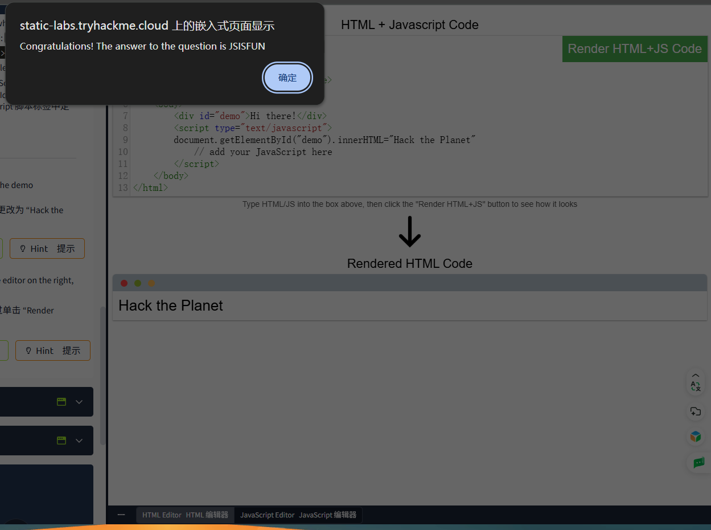Click the rendered "Hack the Planet" text
Image resolution: width=711 pixels, height=530 pixels.
(171, 305)
